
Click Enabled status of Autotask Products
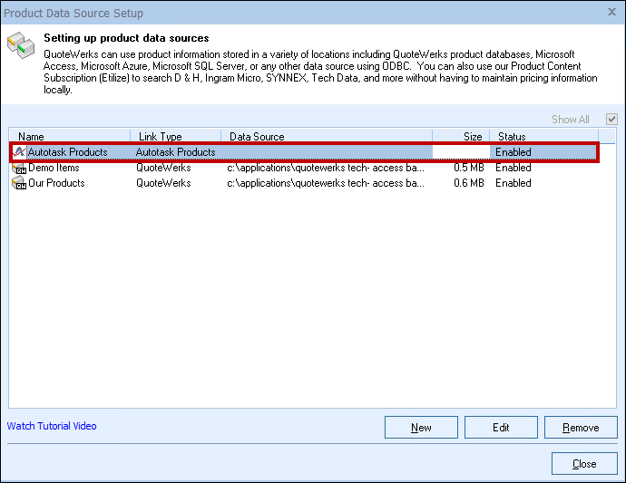pos(514,152)
